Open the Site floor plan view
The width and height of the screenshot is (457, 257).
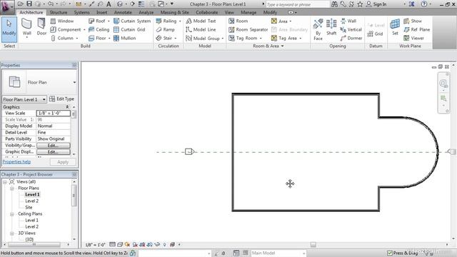coord(29,208)
